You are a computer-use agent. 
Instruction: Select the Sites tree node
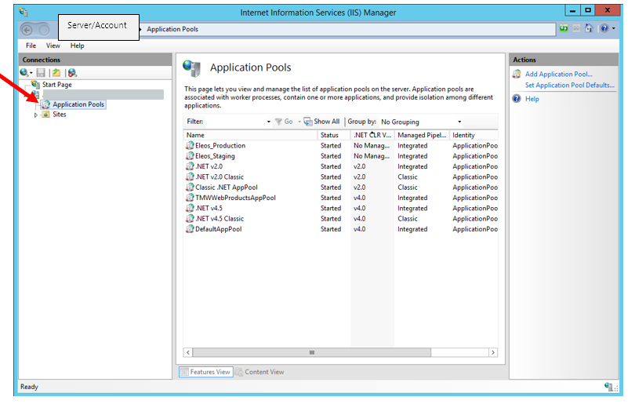[59, 115]
